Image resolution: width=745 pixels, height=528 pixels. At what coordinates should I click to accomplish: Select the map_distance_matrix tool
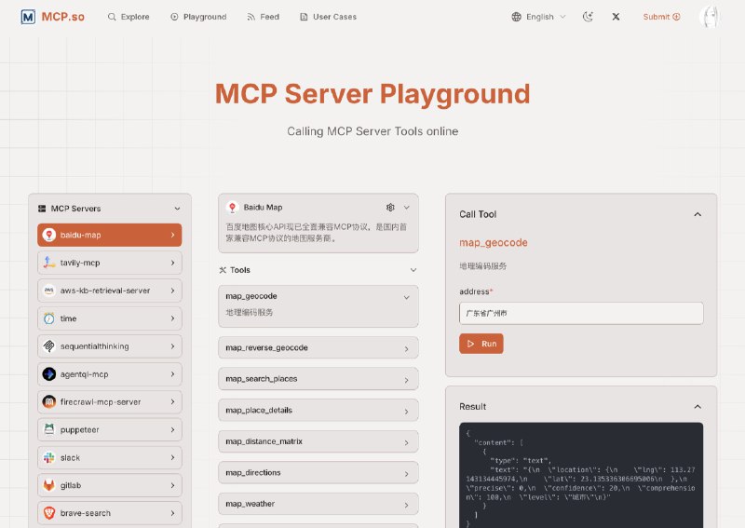tap(318, 441)
